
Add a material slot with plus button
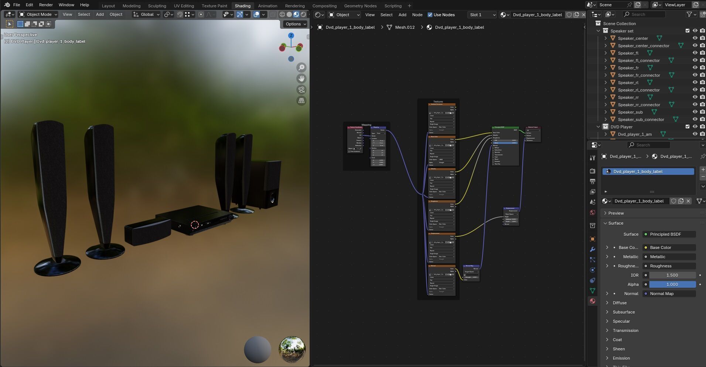[x=703, y=170]
